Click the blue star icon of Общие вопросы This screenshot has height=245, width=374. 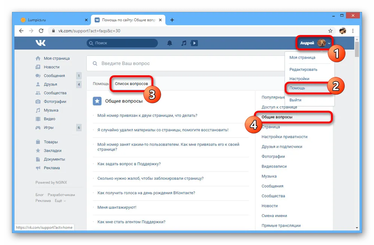pos(97,101)
